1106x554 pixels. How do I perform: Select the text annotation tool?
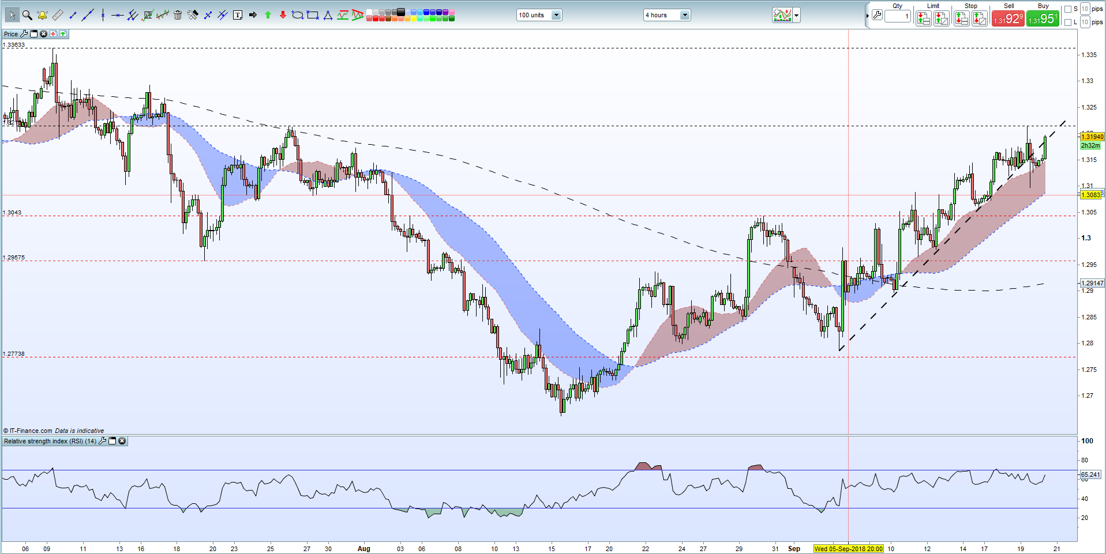click(238, 15)
